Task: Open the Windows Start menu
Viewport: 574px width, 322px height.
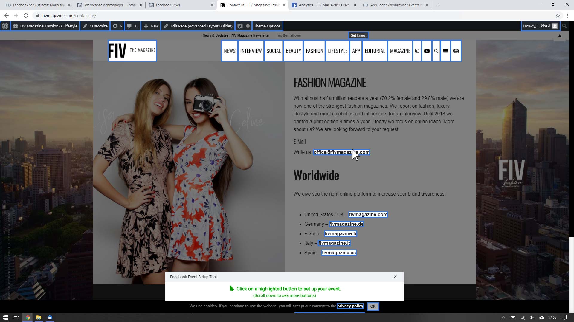Action: pyautogui.click(x=5, y=318)
